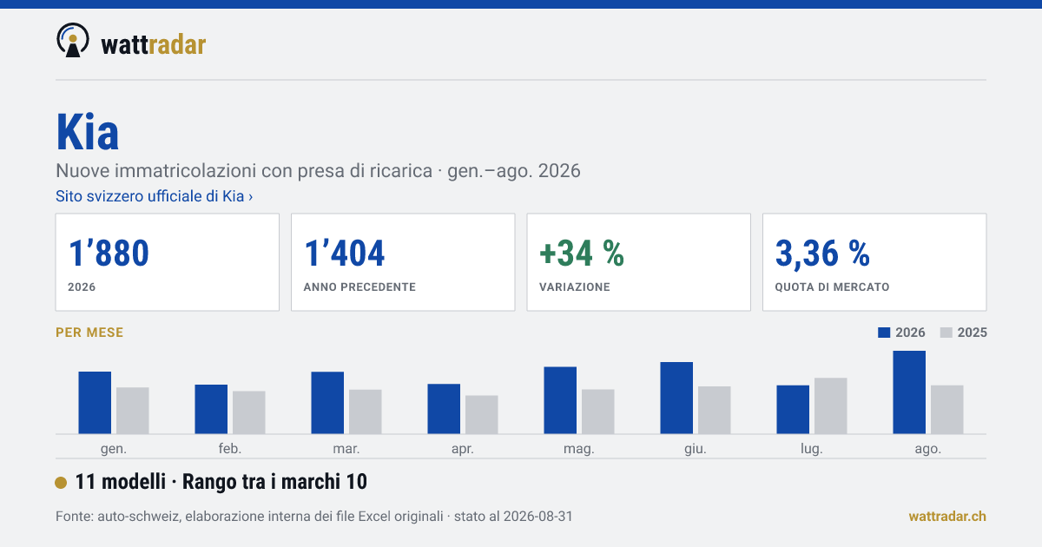Click the PER MESE section label
The width and height of the screenshot is (1042, 547).
coord(89,333)
